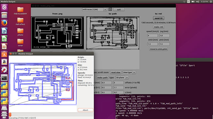
Task: Click the 1365 seconds time estimate text
Action: pos(158,23)
